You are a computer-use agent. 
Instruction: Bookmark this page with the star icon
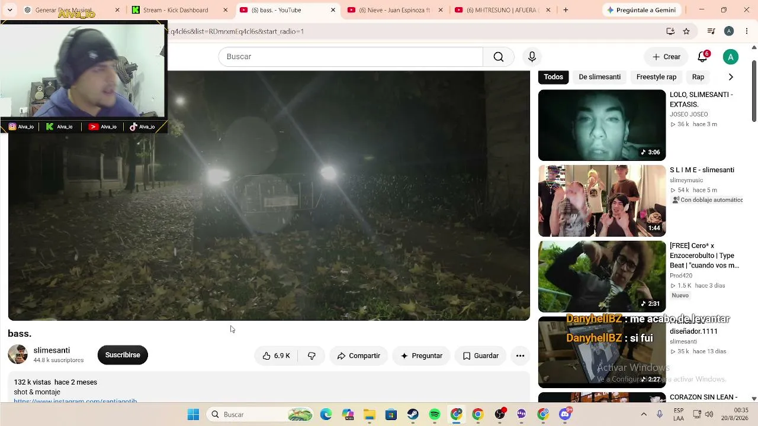point(686,31)
